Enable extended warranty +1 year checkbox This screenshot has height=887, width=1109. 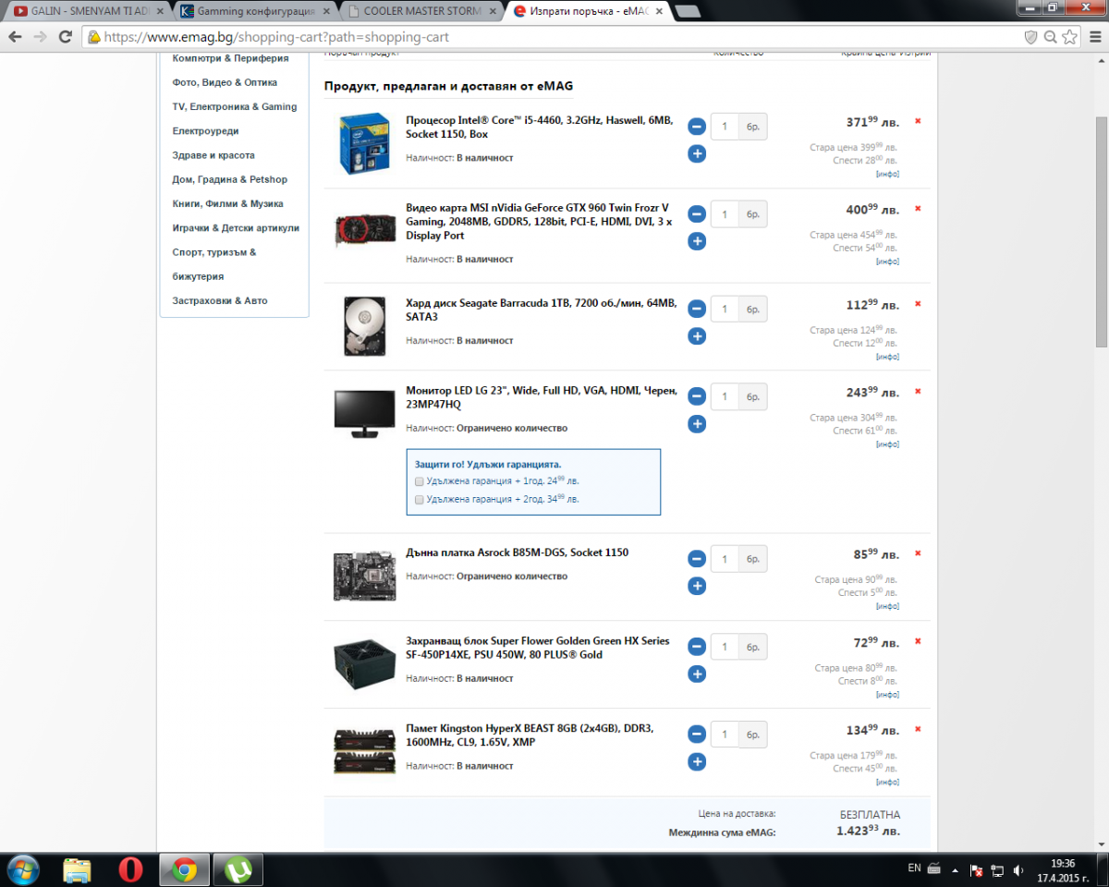point(420,481)
